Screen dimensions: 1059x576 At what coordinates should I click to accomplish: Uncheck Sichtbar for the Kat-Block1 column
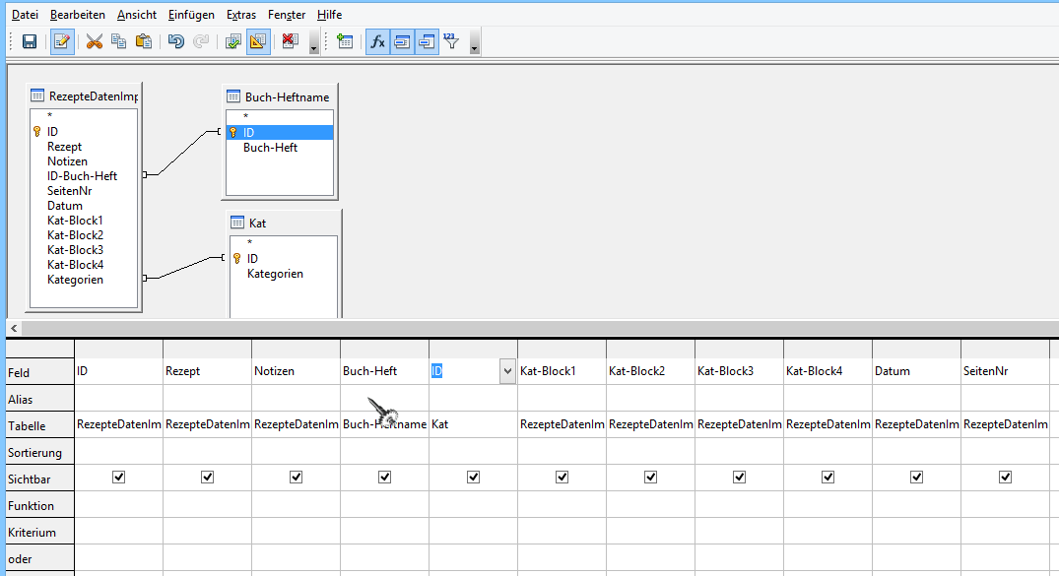click(x=562, y=478)
